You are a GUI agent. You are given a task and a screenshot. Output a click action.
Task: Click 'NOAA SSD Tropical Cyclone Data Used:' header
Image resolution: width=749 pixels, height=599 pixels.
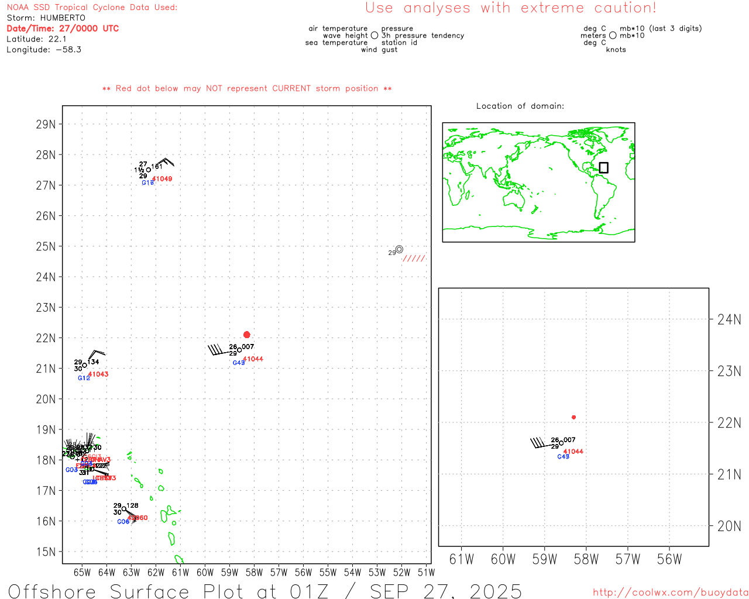pyautogui.click(x=92, y=8)
